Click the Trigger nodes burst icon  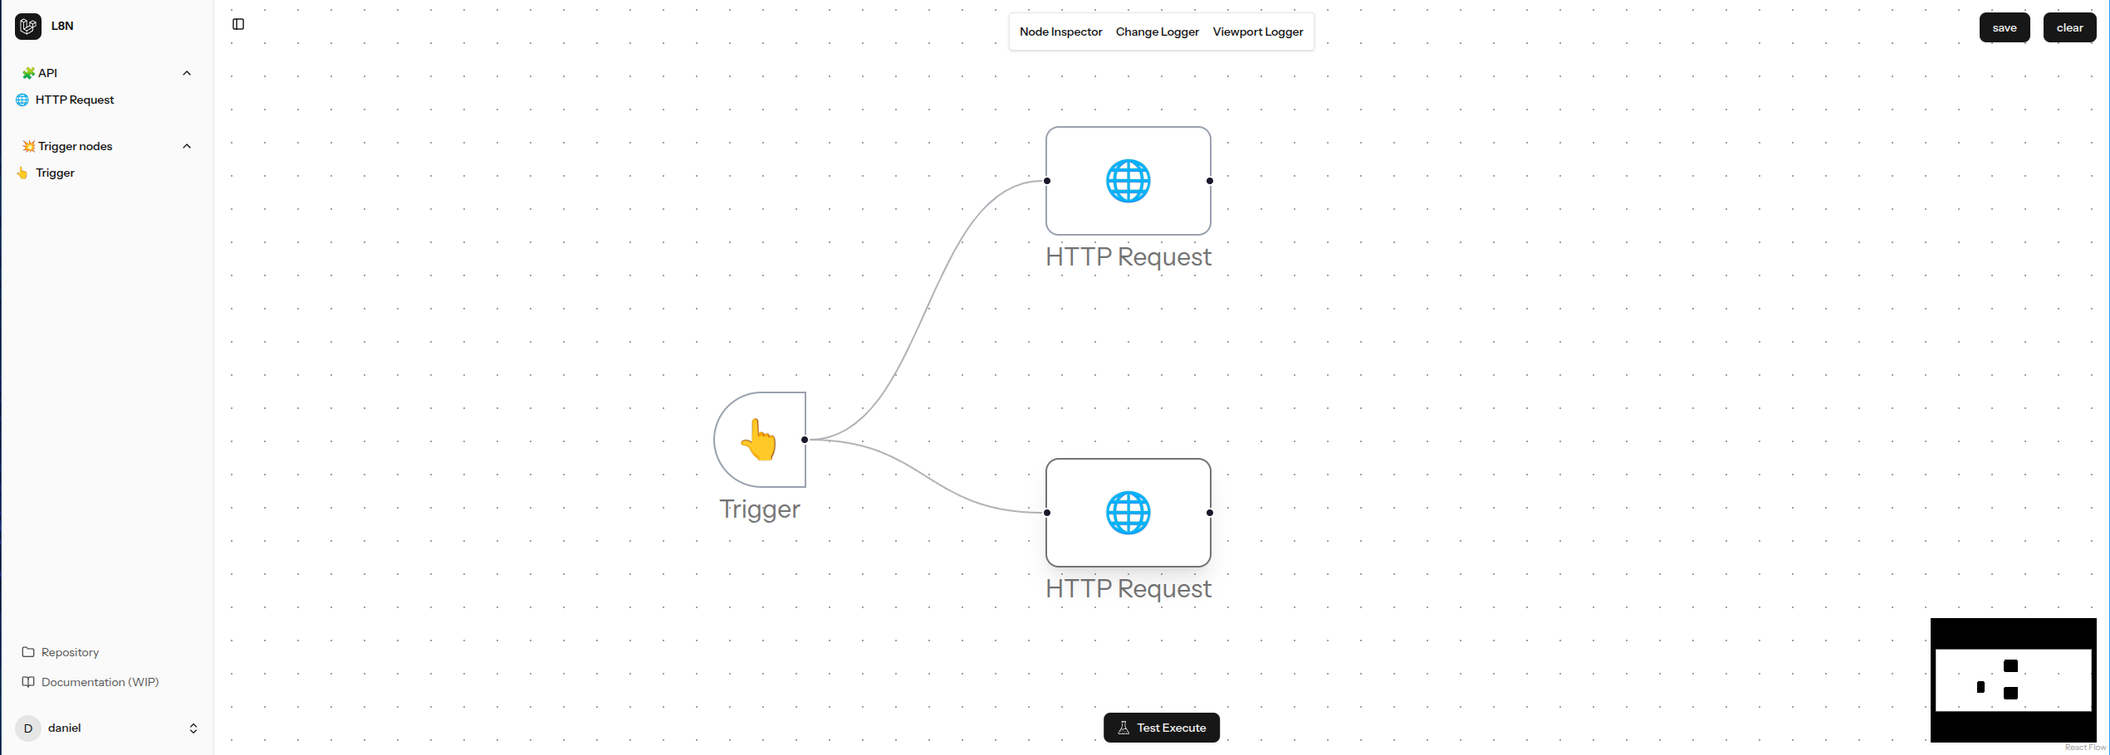[x=28, y=146]
